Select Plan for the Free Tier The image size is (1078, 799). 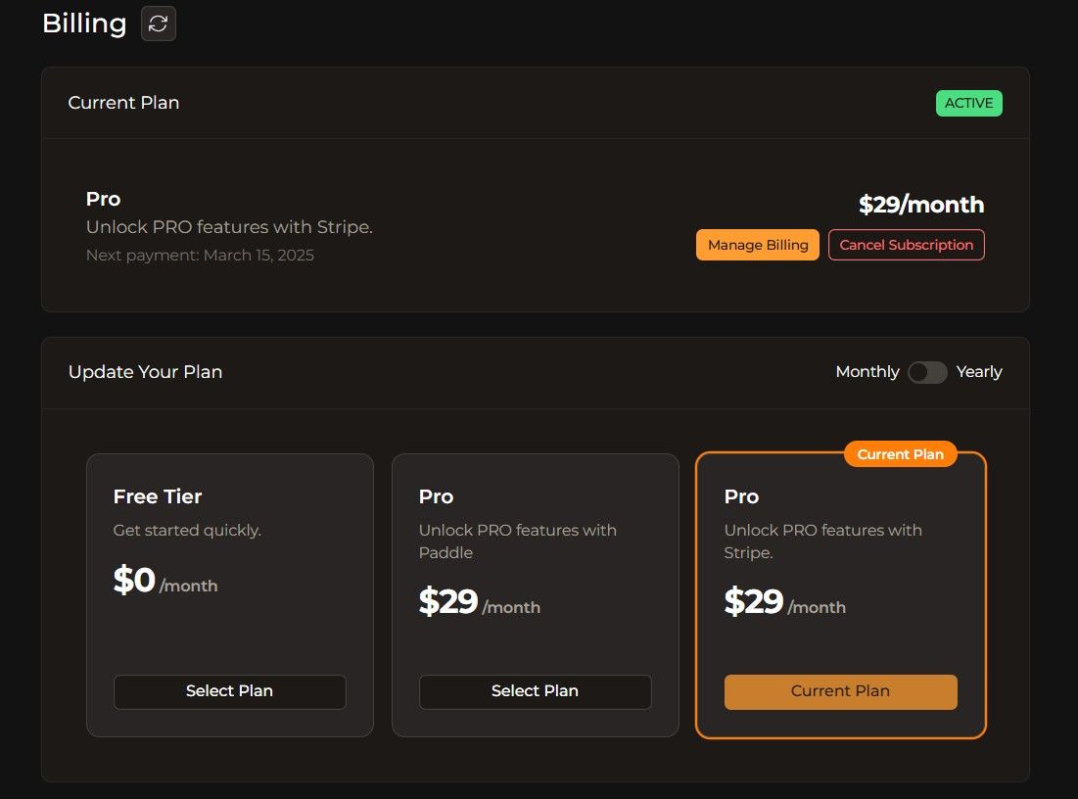[x=229, y=691]
